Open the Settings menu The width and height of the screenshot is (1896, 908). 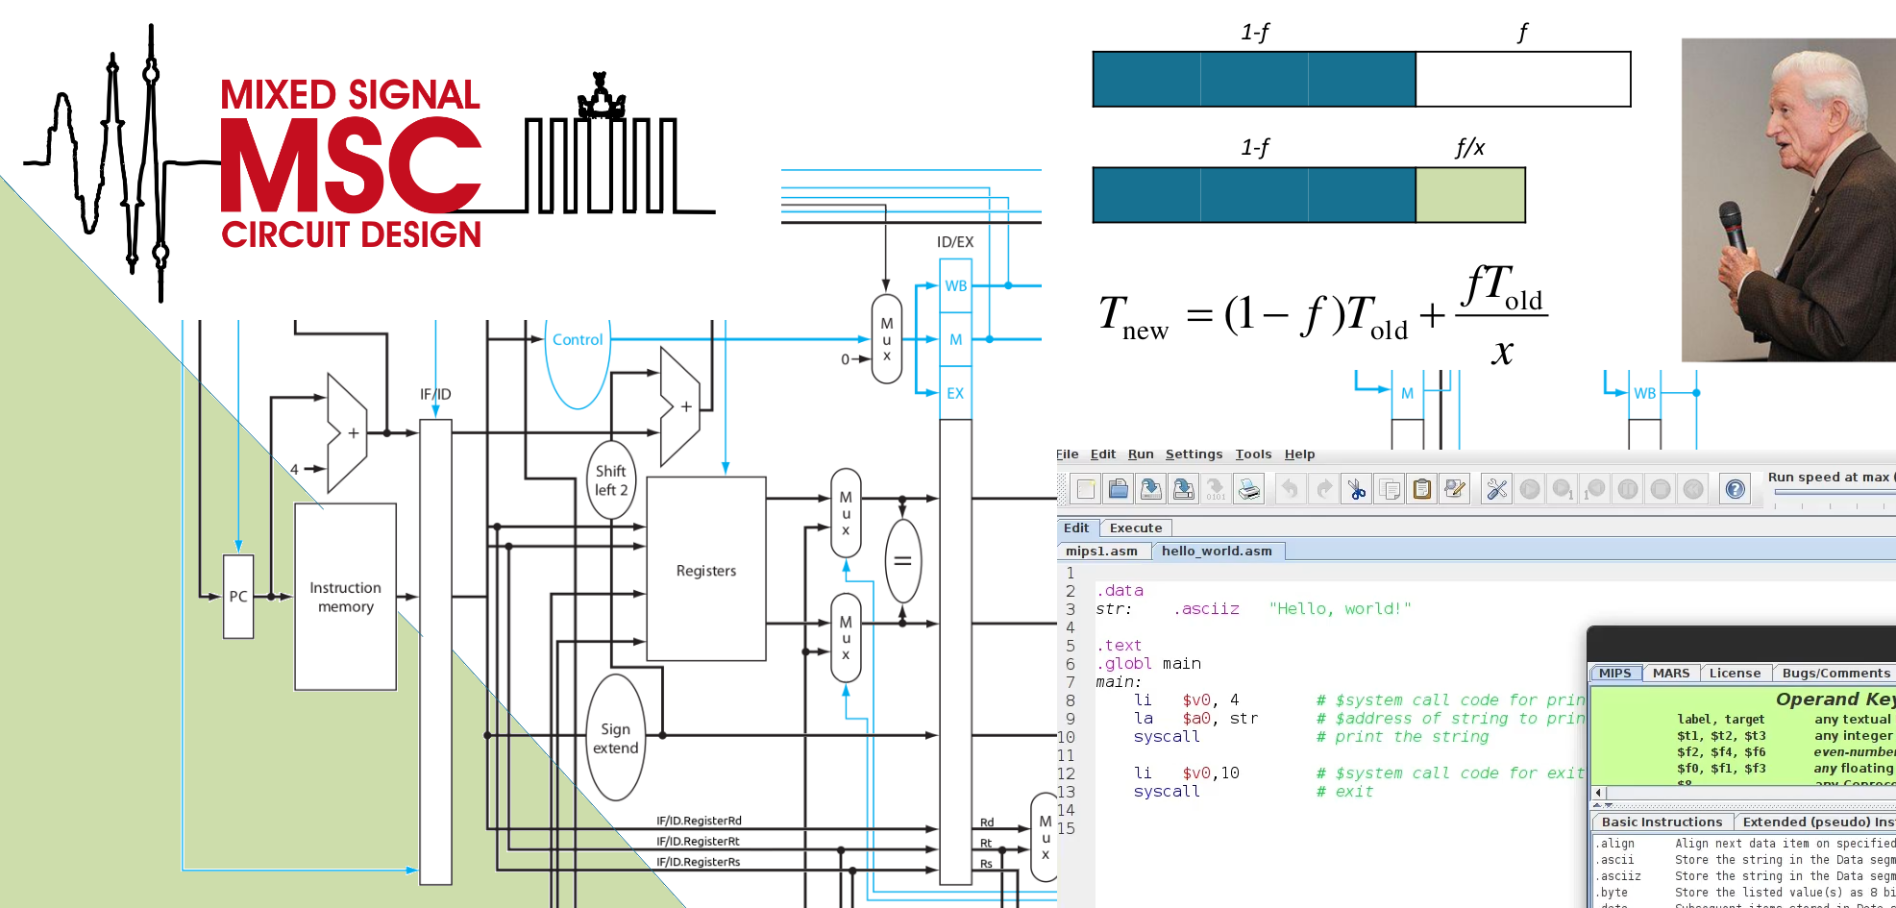(x=1194, y=454)
